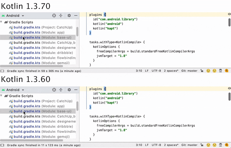This screenshot has height=148, width=231.
Task: Collapse the Gradle Scripts arrow in Kotlin 1.3.60 panel
Action: click(1, 96)
